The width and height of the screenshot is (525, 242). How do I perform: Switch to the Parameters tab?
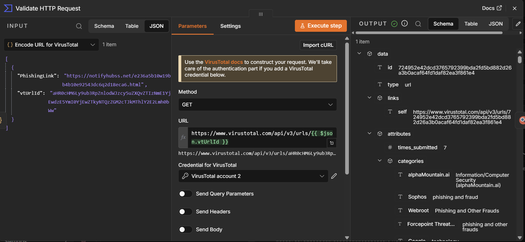coord(193,26)
